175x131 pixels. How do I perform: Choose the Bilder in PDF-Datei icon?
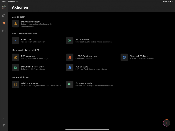pos(124,57)
